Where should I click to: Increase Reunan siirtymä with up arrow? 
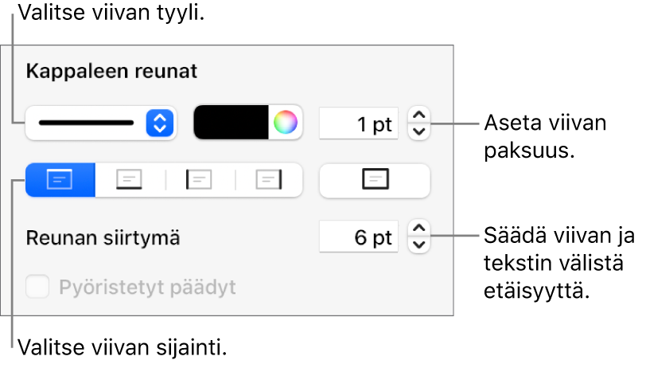(x=419, y=229)
